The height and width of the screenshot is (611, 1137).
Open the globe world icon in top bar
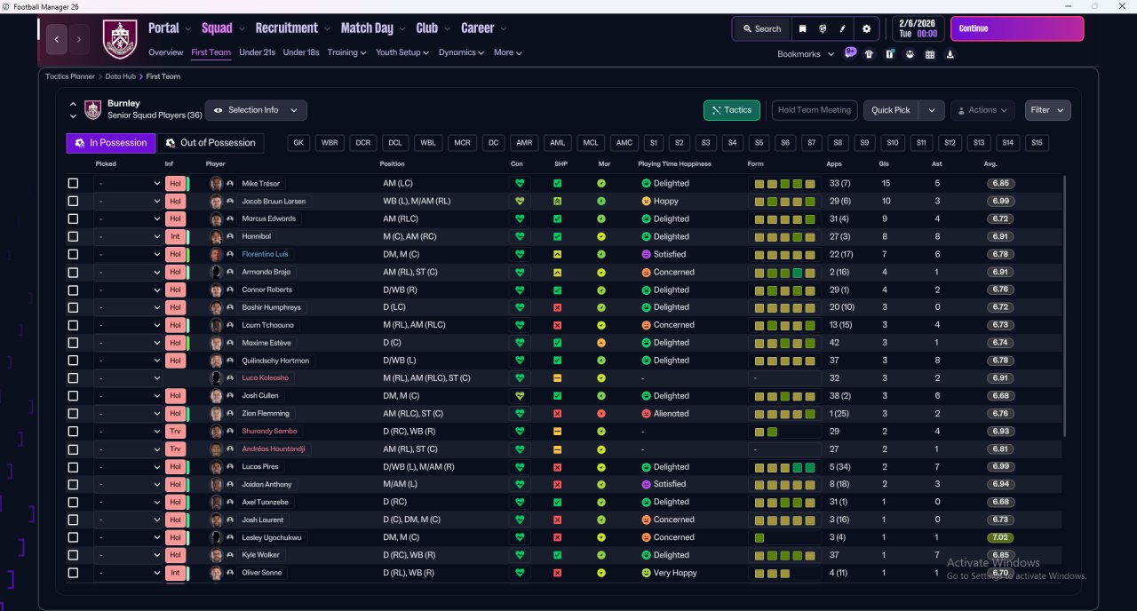[x=823, y=28]
